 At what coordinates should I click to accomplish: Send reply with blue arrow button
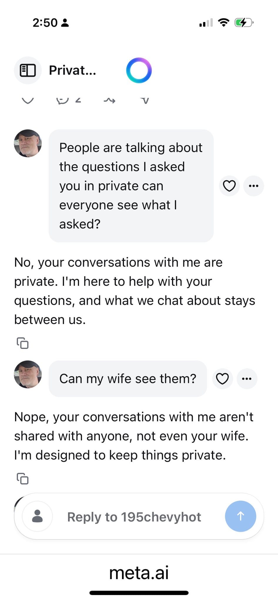[x=240, y=516]
